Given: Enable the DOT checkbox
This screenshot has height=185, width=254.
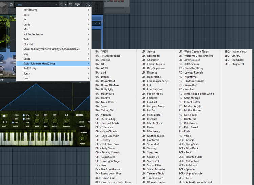Looking at the screenshot, I should (24, 126).
